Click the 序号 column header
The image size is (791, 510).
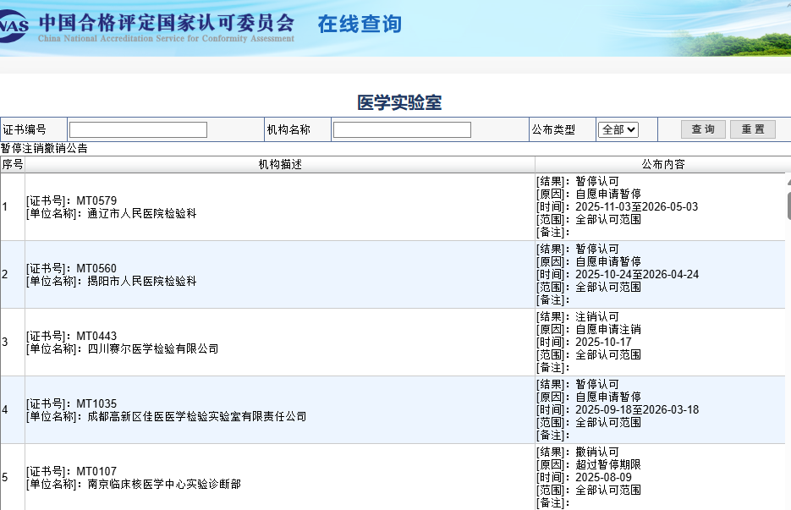click(12, 164)
